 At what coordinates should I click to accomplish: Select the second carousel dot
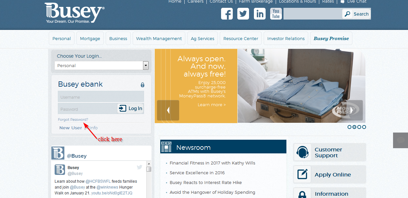tap(354, 127)
